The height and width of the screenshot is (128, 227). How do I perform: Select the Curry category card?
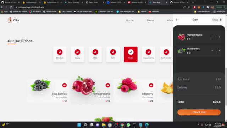(77, 54)
